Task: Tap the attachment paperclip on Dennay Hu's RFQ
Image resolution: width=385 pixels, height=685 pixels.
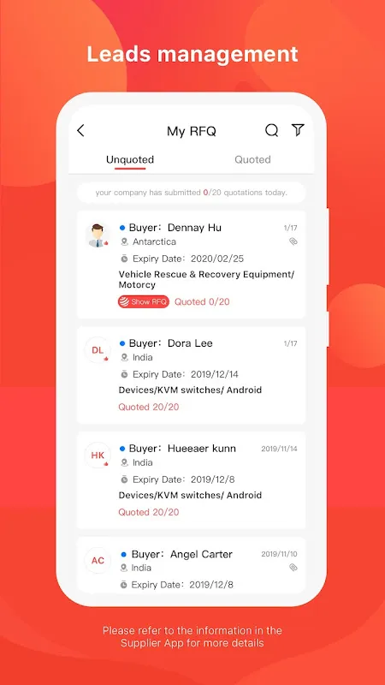Action: 293,241
